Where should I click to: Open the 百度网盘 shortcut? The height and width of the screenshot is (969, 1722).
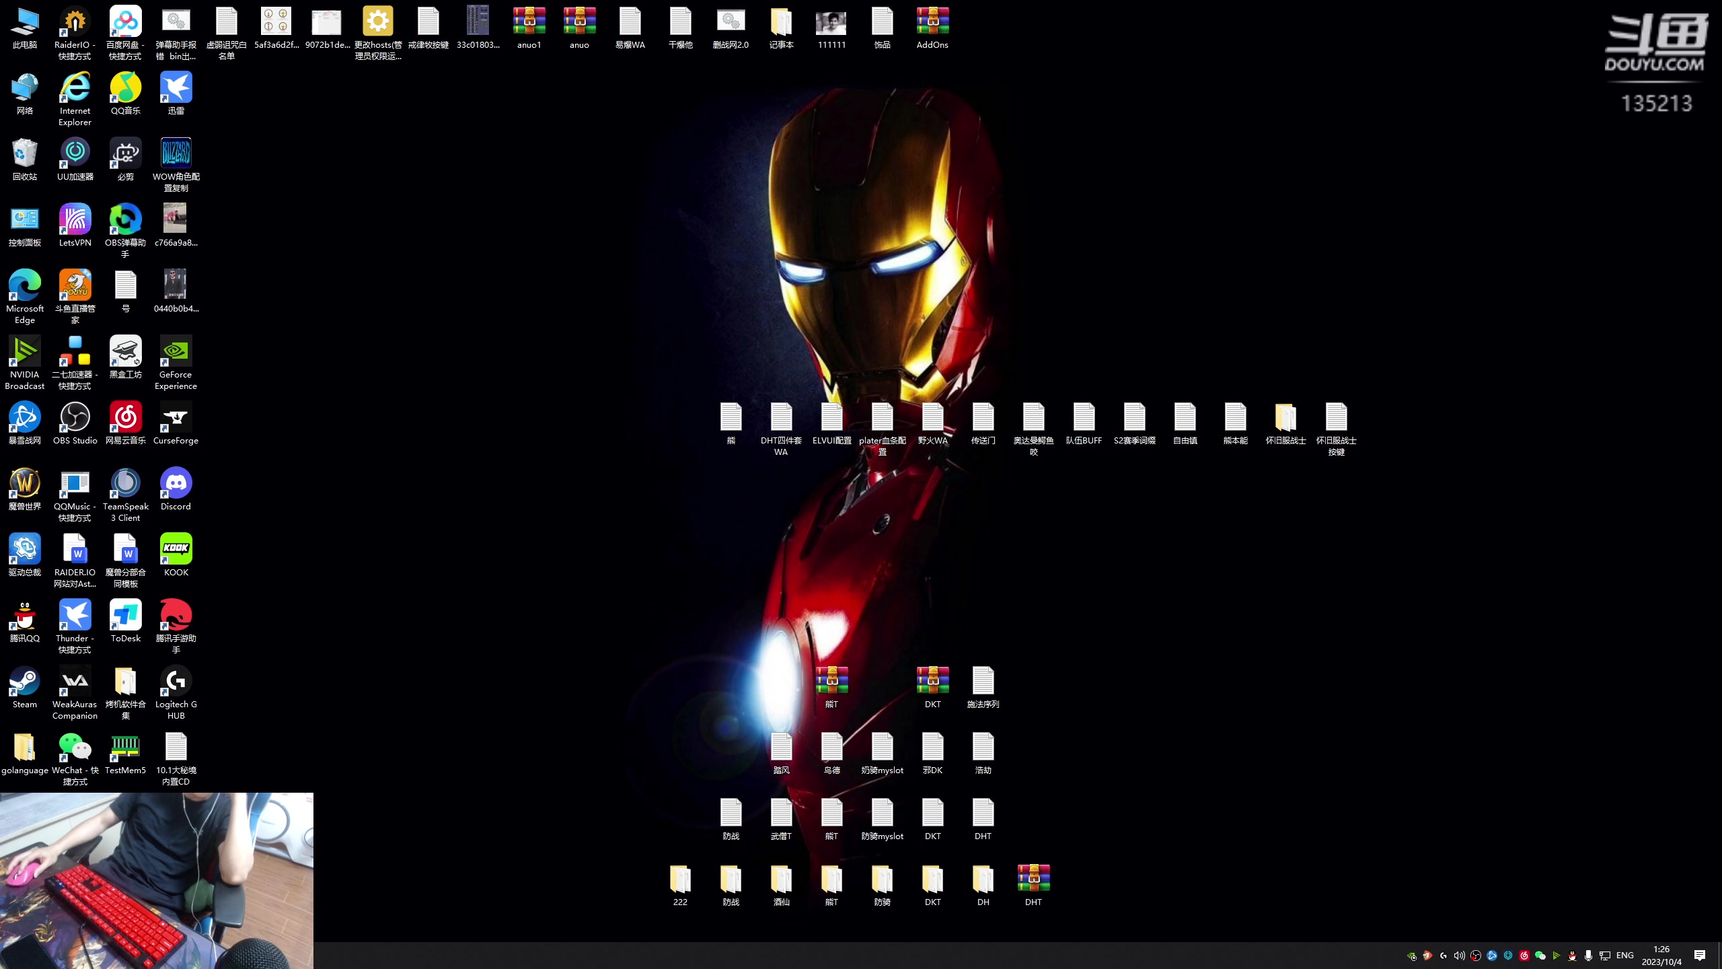coord(125,34)
